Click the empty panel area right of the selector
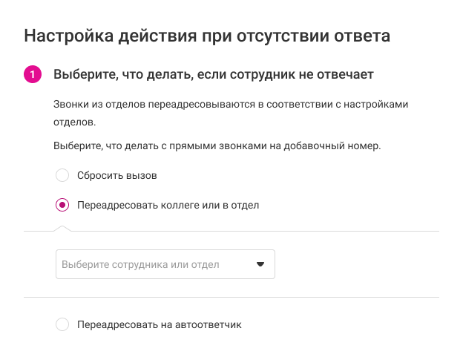 tap(356, 264)
